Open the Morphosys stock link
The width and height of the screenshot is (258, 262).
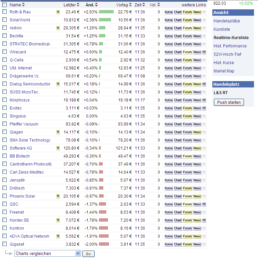(x=20, y=100)
